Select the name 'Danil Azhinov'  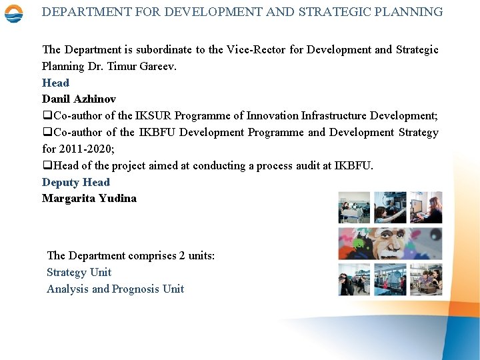79,99
